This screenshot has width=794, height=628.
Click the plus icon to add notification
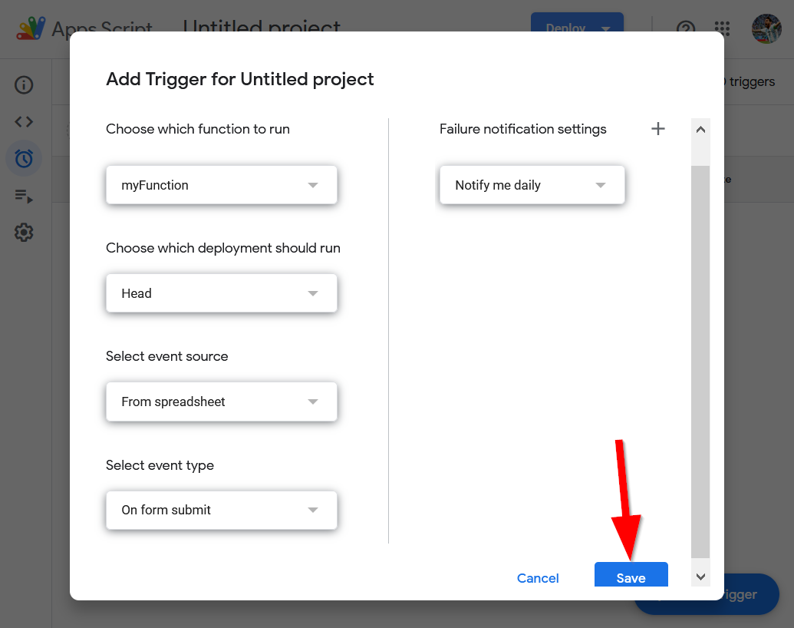tap(657, 129)
